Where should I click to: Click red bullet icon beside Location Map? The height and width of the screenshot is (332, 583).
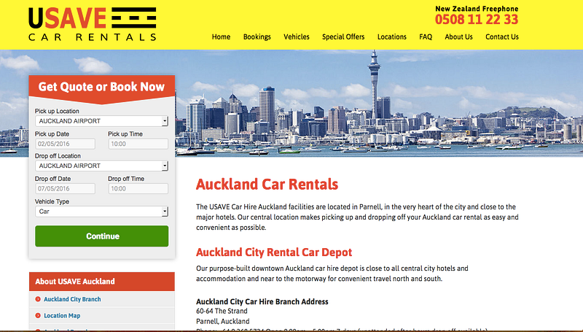(x=38, y=316)
